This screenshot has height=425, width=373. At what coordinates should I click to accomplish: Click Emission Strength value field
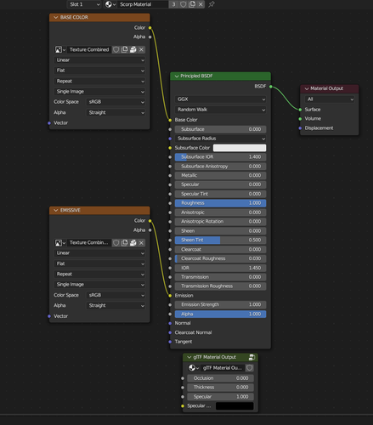[x=220, y=304]
